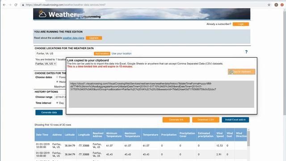This screenshot has height=161, width=286.
Task: Click the browser address bar URL
Action: pyautogui.click(x=66, y=5)
